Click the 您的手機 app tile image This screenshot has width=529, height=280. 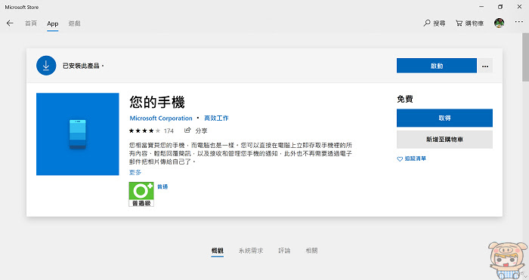(78, 134)
